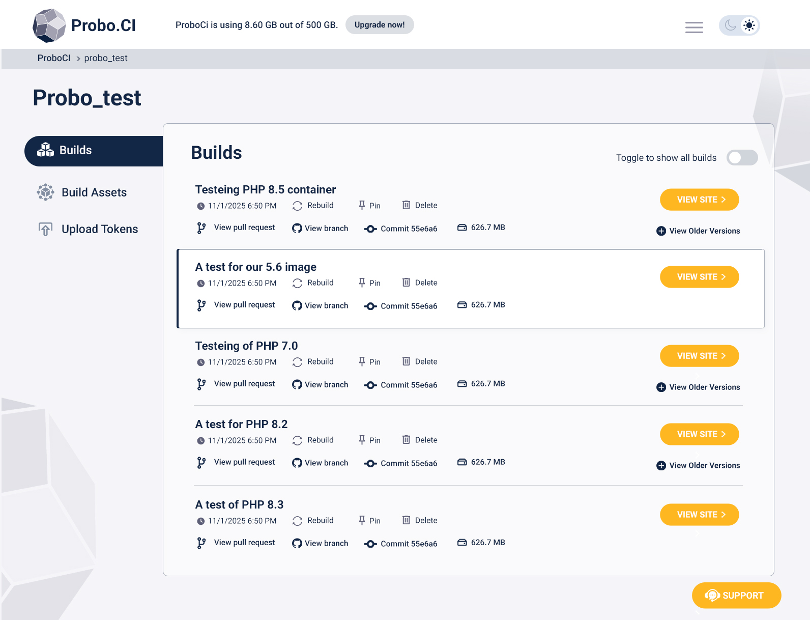Navigate to ProboCI breadcrumb link
The image size is (810, 620).
click(x=54, y=58)
